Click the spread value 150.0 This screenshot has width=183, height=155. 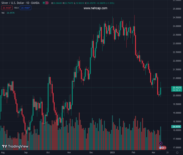(x=16, y=8)
